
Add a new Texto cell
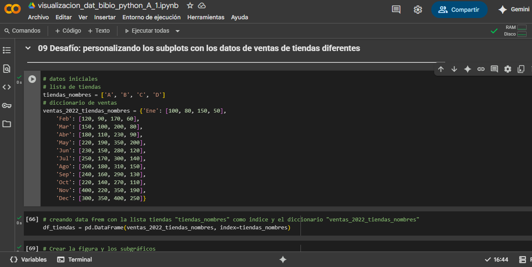[99, 31]
